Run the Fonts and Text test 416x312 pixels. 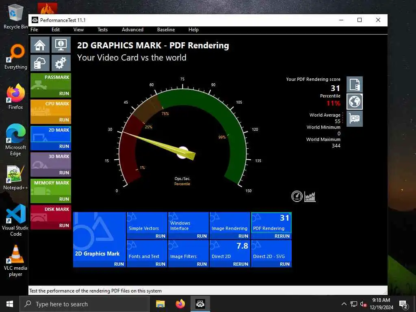tap(147, 253)
